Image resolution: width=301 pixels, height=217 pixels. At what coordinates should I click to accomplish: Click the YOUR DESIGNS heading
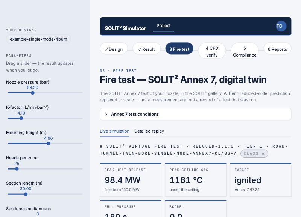coord(21,30)
